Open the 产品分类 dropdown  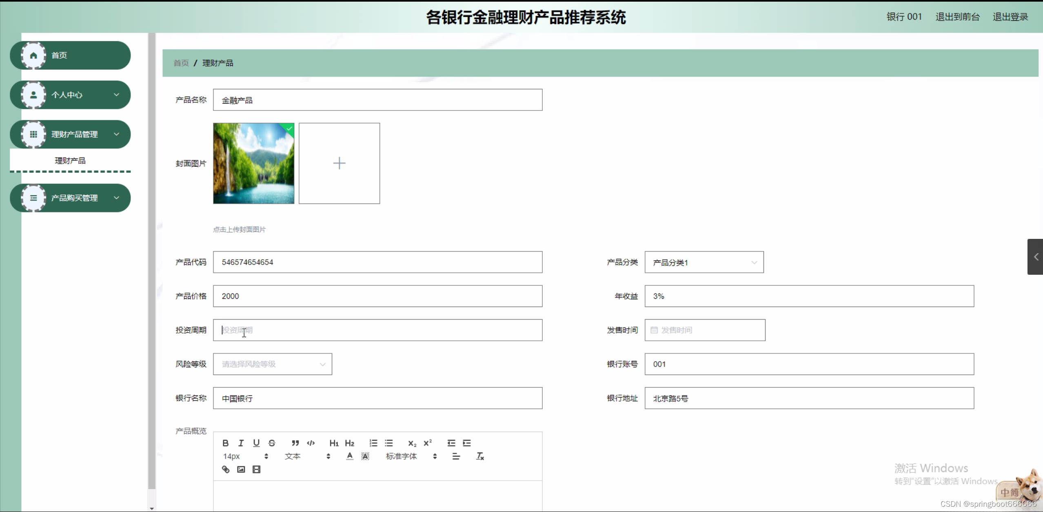click(704, 263)
